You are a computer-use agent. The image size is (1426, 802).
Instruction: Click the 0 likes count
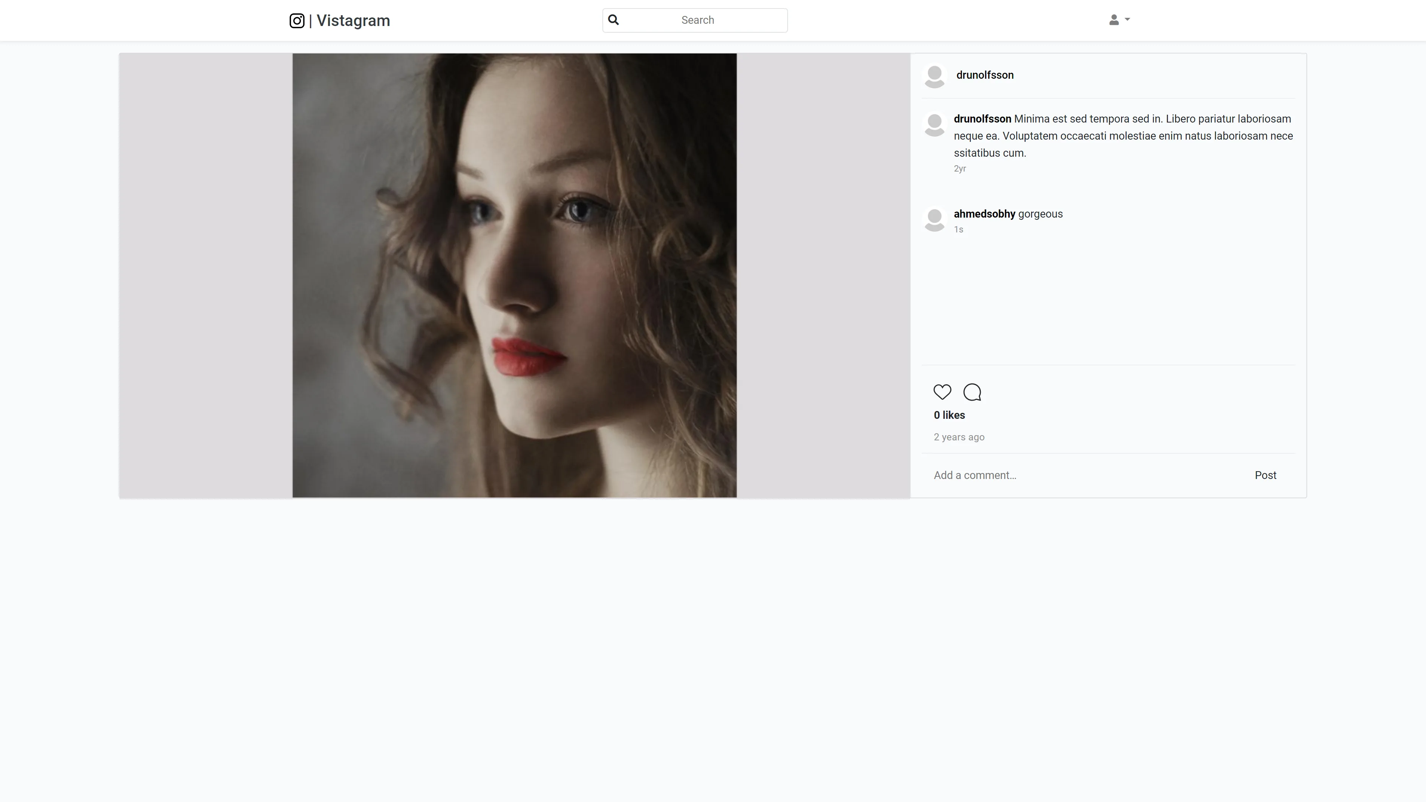click(x=949, y=415)
